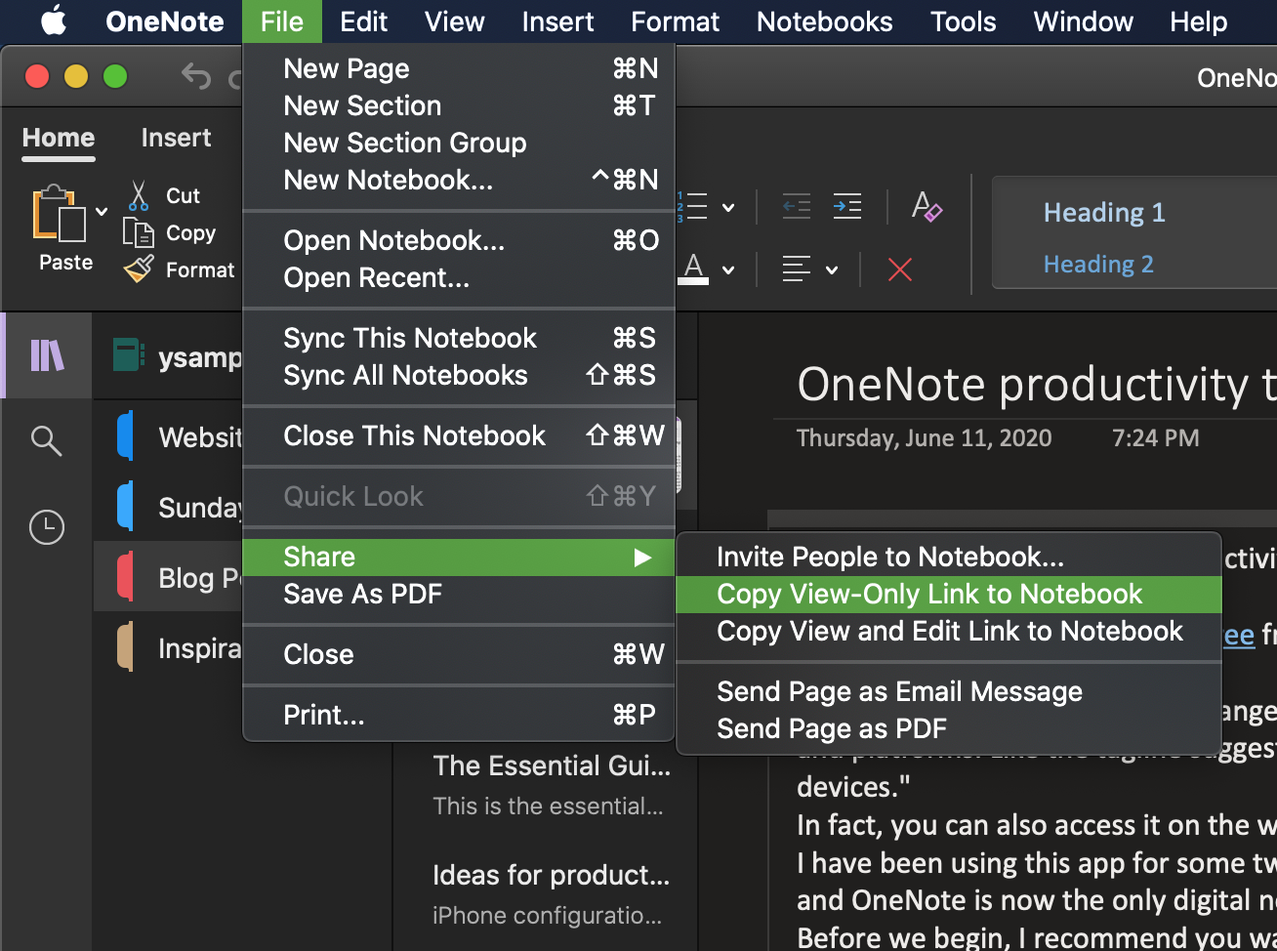Click the search magnifier icon in sidebar
Image resolution: width=1277 pixels, height=951 pixels.
coord(47,440)
